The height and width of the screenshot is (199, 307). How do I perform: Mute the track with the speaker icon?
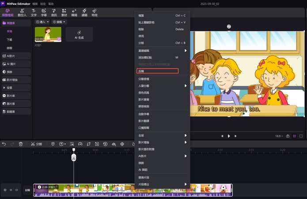click(17, 190)
